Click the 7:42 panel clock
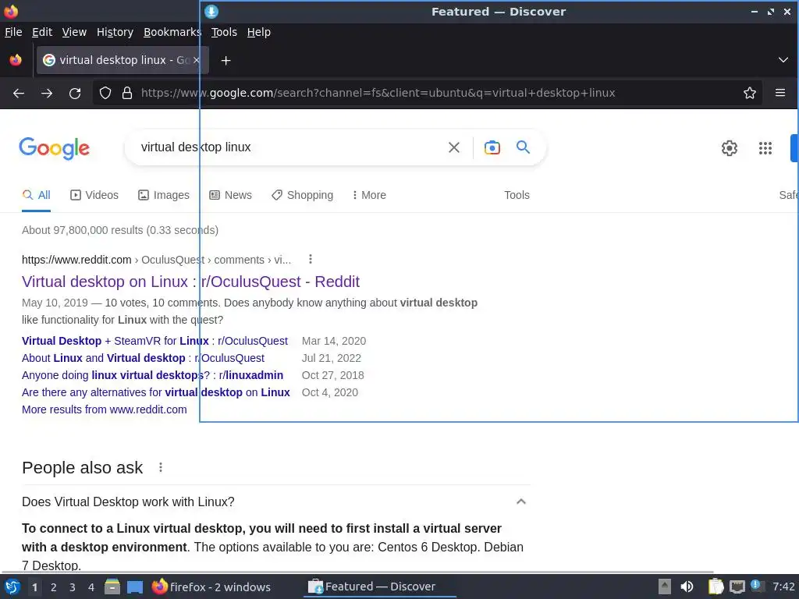This screenshot has width=799, height=599. [783, 587]
